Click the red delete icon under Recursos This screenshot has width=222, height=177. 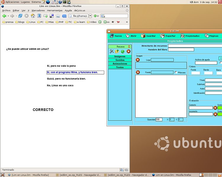coord(128,51)
